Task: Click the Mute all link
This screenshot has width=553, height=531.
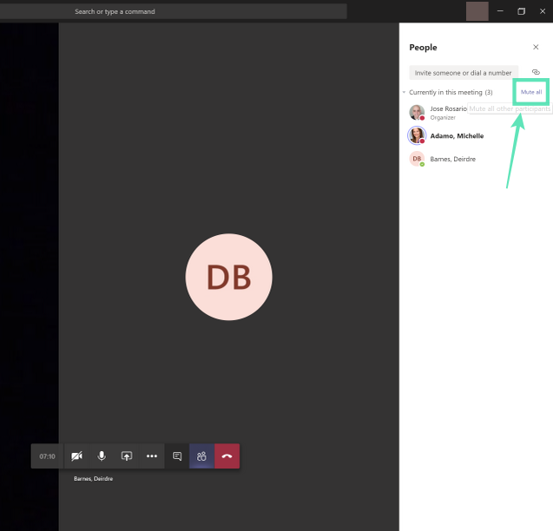Action: [x=531, y=92]
